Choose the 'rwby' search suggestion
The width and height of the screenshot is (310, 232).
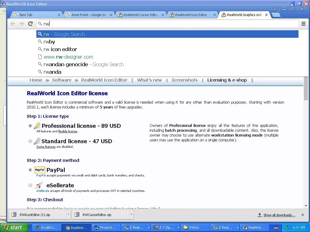pyautogui.click(x=167, y=42)
